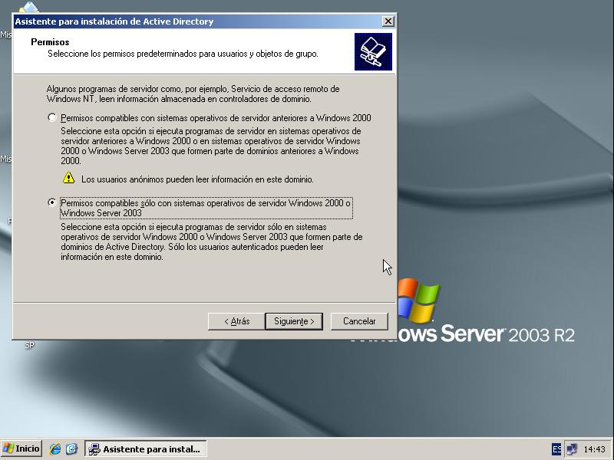This screenshot has height=460, width=614.
Task: Go back with the Atrás button
Action: point(236,321)
